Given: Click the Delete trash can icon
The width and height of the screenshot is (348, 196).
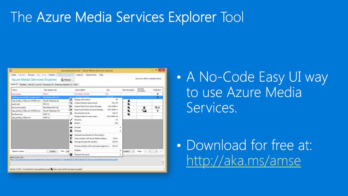Looking at the screenshot, I should [71, 123].
